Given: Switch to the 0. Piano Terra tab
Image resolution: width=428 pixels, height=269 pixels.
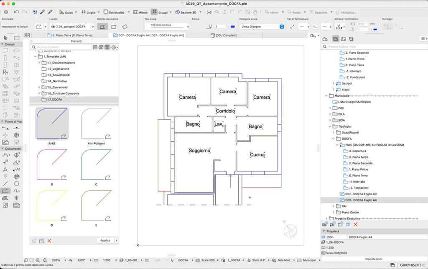Looking at the screenshot, I should click(x=70, y=35).
